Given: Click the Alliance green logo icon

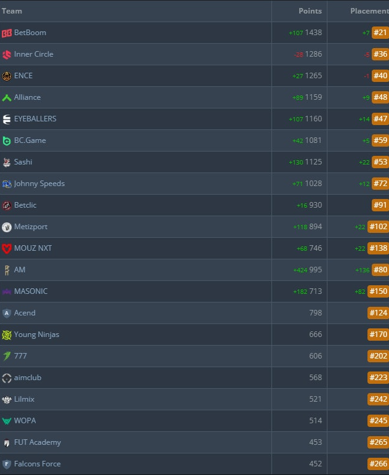Looking at the screenshot, I should click(x=7, y=97).
